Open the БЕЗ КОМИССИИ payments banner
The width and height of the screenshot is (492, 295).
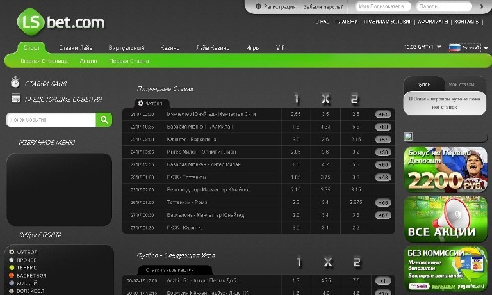pos(445,269)
